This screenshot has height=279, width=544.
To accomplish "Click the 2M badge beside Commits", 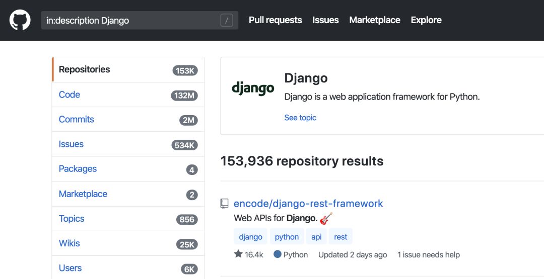I will [189, 121].
